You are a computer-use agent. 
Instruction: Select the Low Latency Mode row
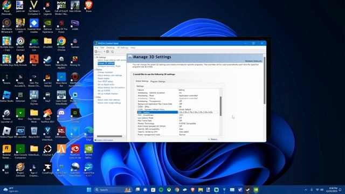point(178,118)
